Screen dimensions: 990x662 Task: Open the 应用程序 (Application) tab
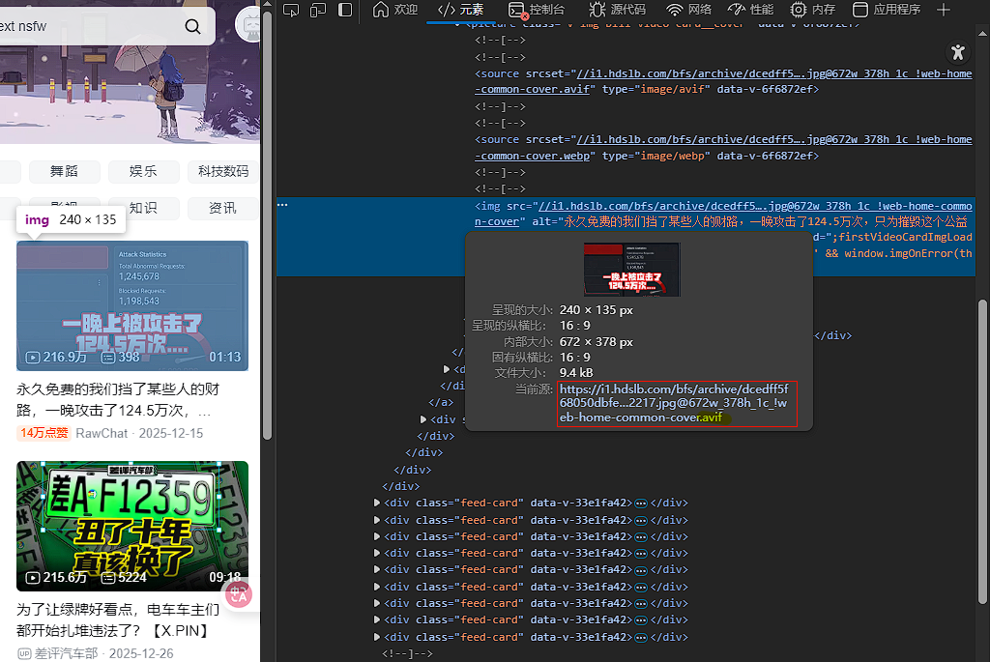point(886,10)
